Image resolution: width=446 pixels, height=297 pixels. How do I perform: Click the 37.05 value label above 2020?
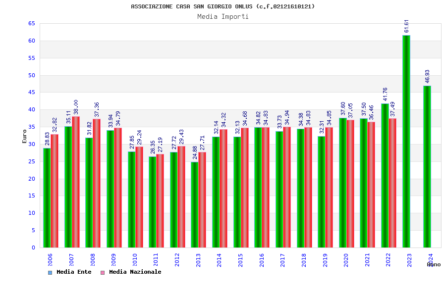(350, 110)
